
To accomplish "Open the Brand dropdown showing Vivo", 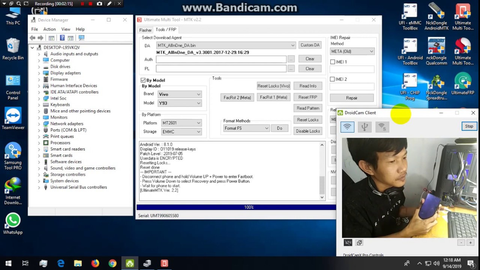I will click(180, 94).
